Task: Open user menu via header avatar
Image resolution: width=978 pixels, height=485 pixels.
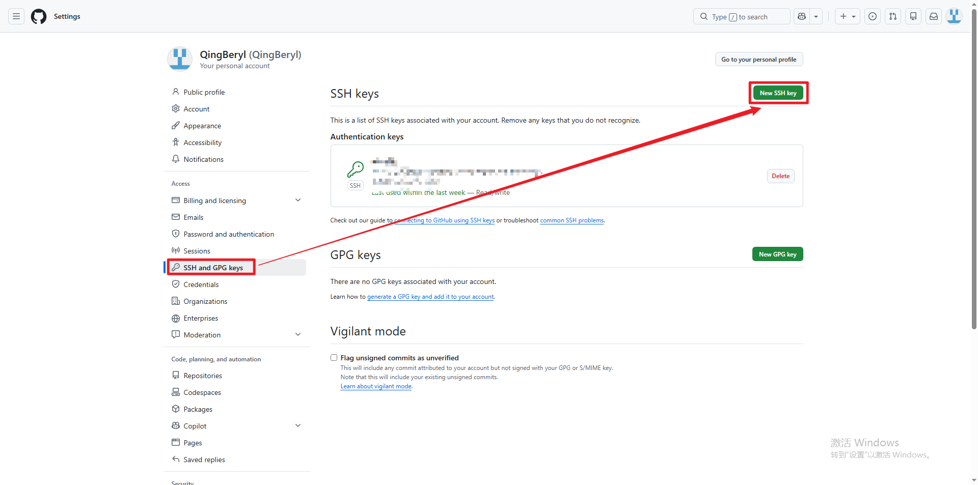Action: [954, 16]
